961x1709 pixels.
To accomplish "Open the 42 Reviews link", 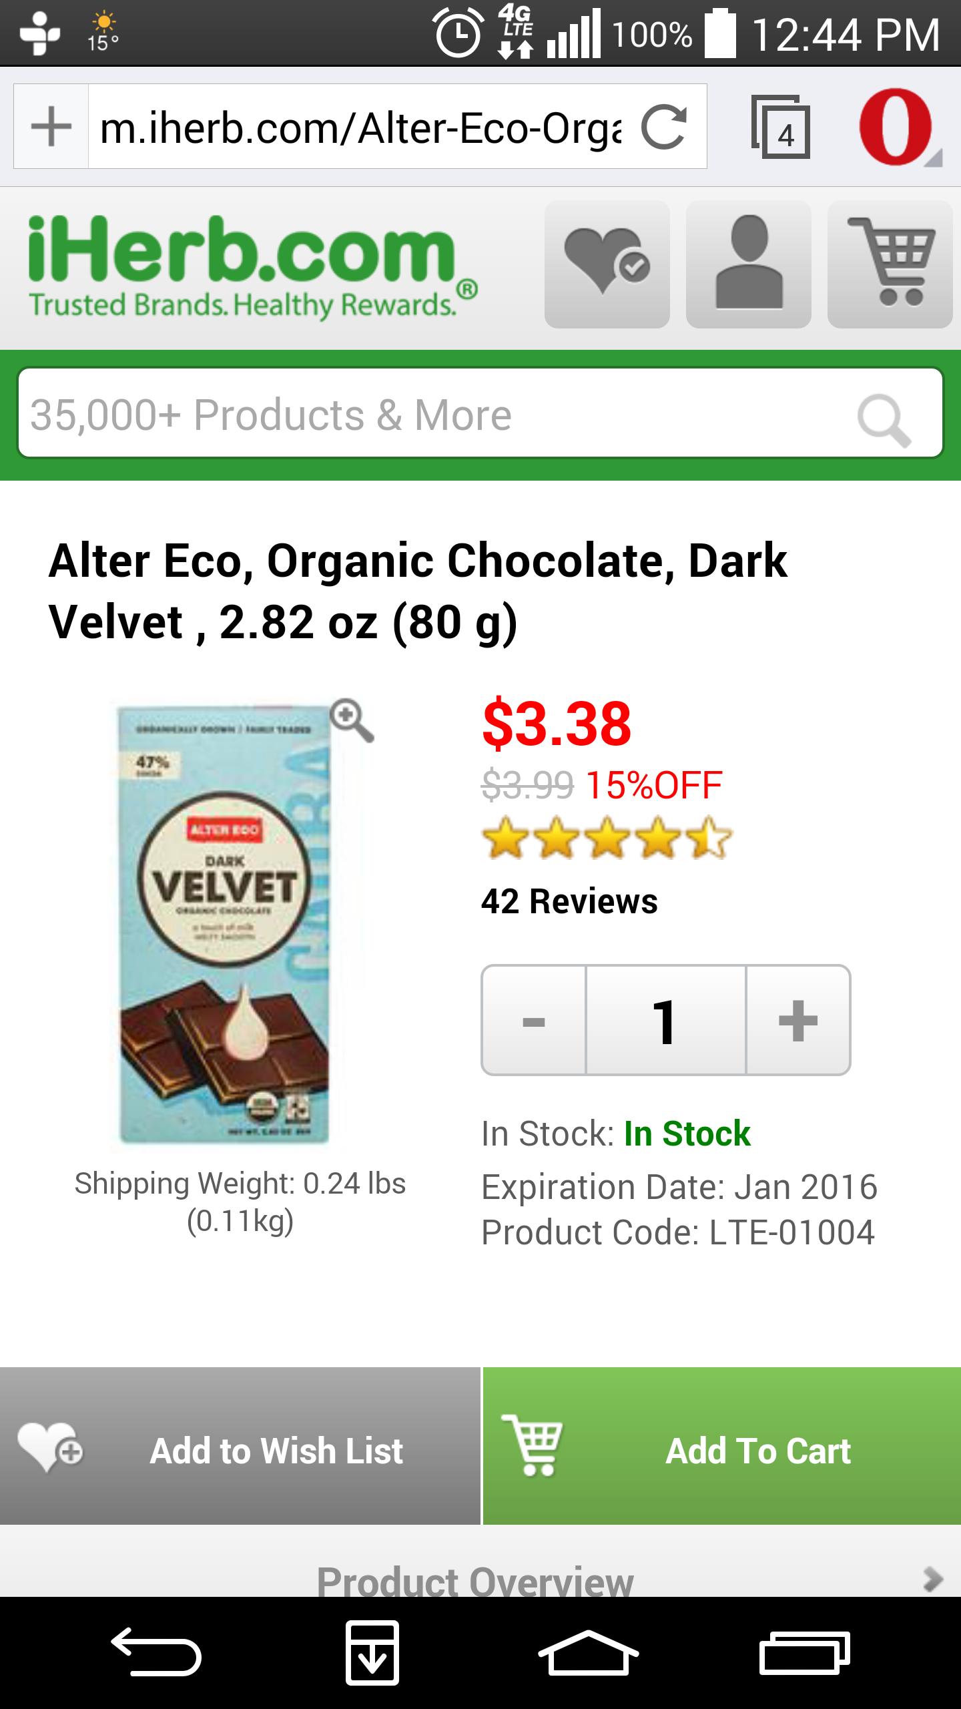I will (x=569, y=901).
